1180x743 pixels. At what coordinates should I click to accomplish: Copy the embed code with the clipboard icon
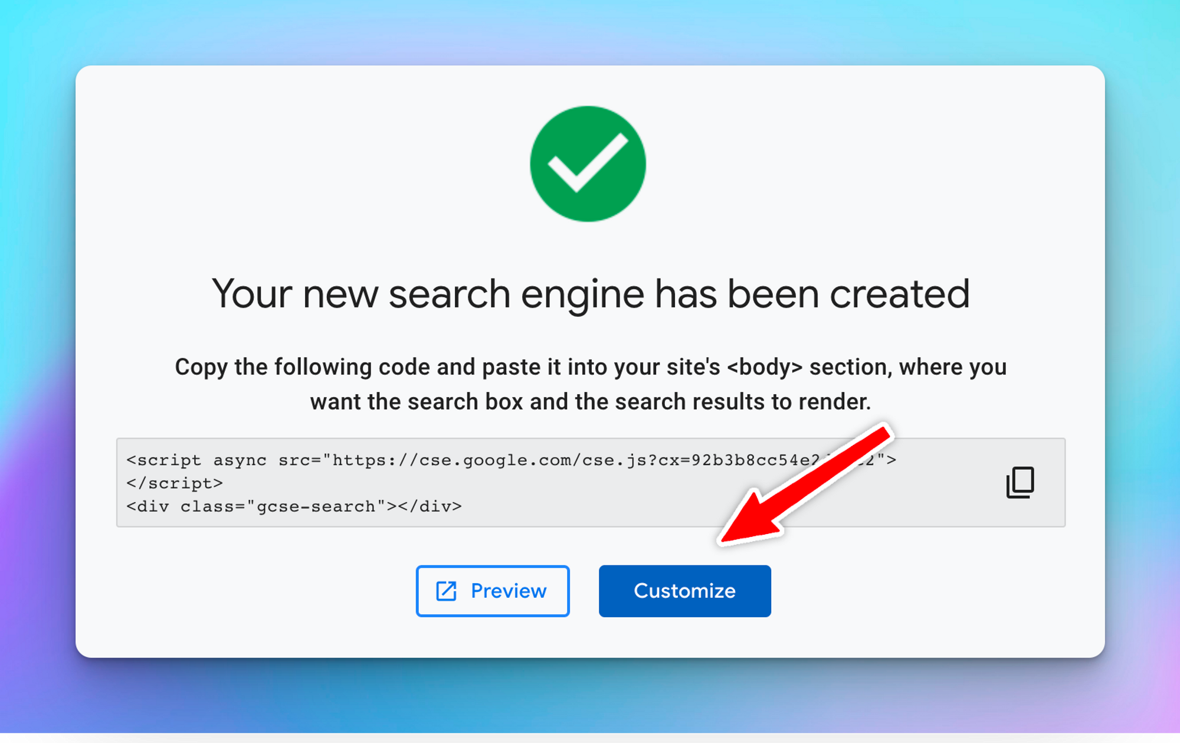pos(1020,482)
